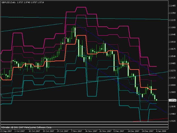Click the 5 Dec 2007 date label
The height and width of the screenshot is (133, 177).
119,131
